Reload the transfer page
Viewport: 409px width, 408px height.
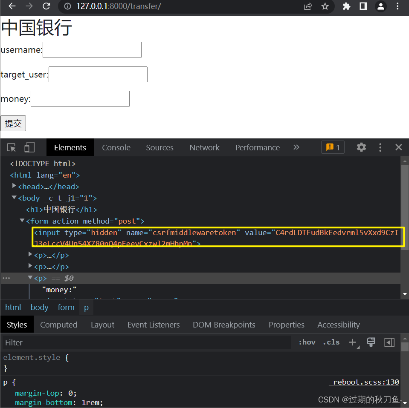point(46,6)
